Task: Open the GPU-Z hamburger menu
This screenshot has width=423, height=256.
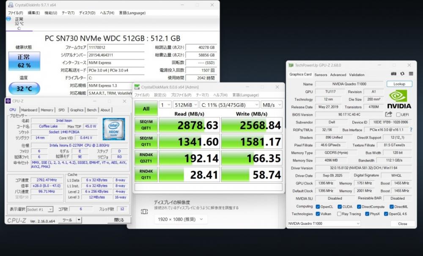Action: pyautogui.click(x=410, y=74)
